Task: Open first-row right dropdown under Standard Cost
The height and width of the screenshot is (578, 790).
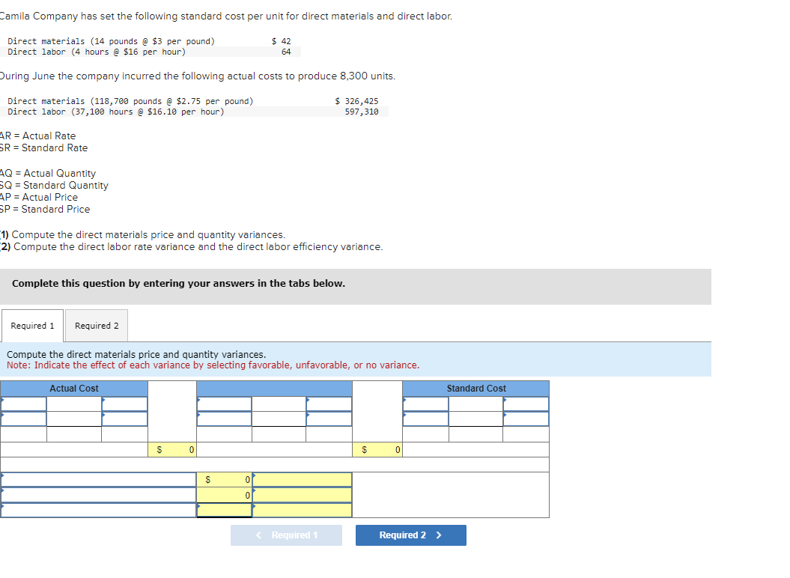Action: tap(526, 404)
